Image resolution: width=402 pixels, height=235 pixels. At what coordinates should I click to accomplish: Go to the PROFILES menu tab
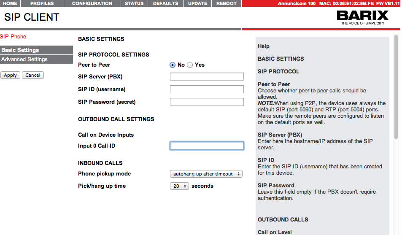[42, 3]
